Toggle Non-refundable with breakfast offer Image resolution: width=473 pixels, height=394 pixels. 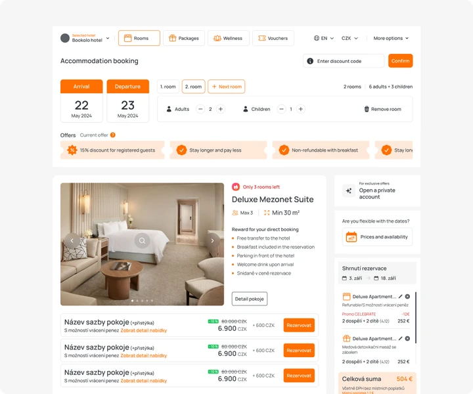[x=321, y=150]
